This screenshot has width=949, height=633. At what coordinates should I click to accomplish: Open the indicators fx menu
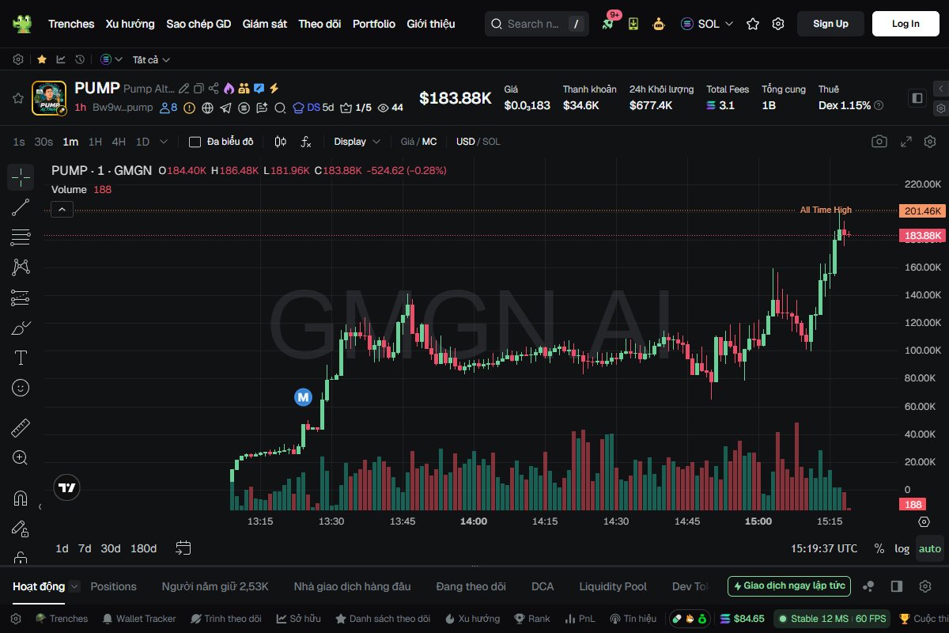(306, 142)
